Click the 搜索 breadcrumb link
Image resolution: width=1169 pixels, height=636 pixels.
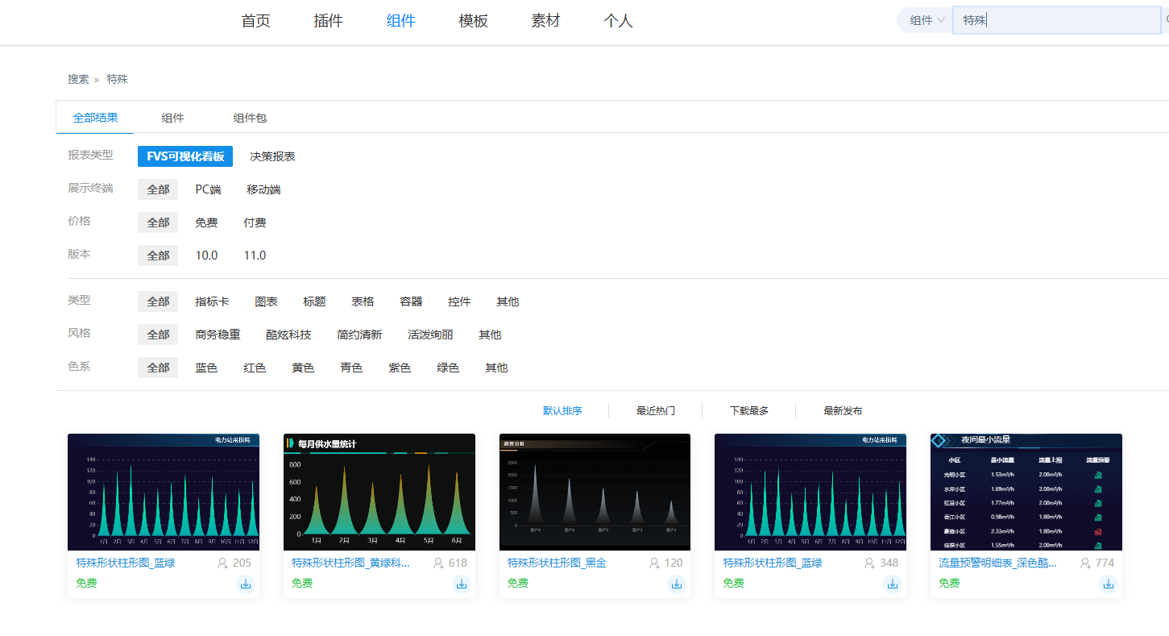tap(78, 79)
